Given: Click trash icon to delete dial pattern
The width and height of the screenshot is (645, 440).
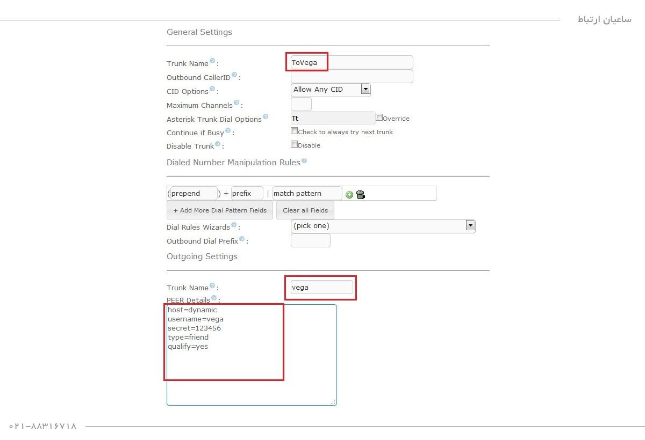Looking at the screenshot, I should coord(360,194).
